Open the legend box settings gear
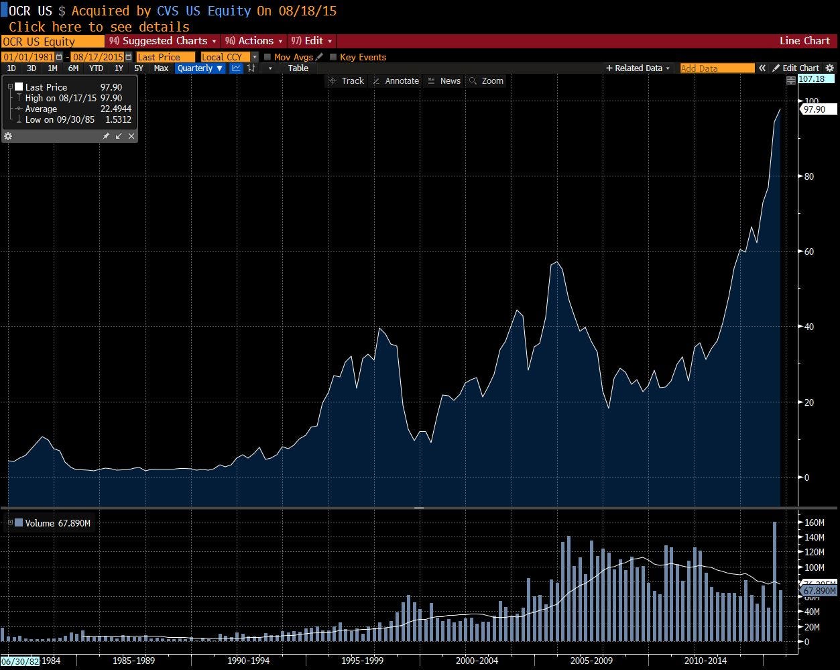840x670 pixels. [8, 136]
